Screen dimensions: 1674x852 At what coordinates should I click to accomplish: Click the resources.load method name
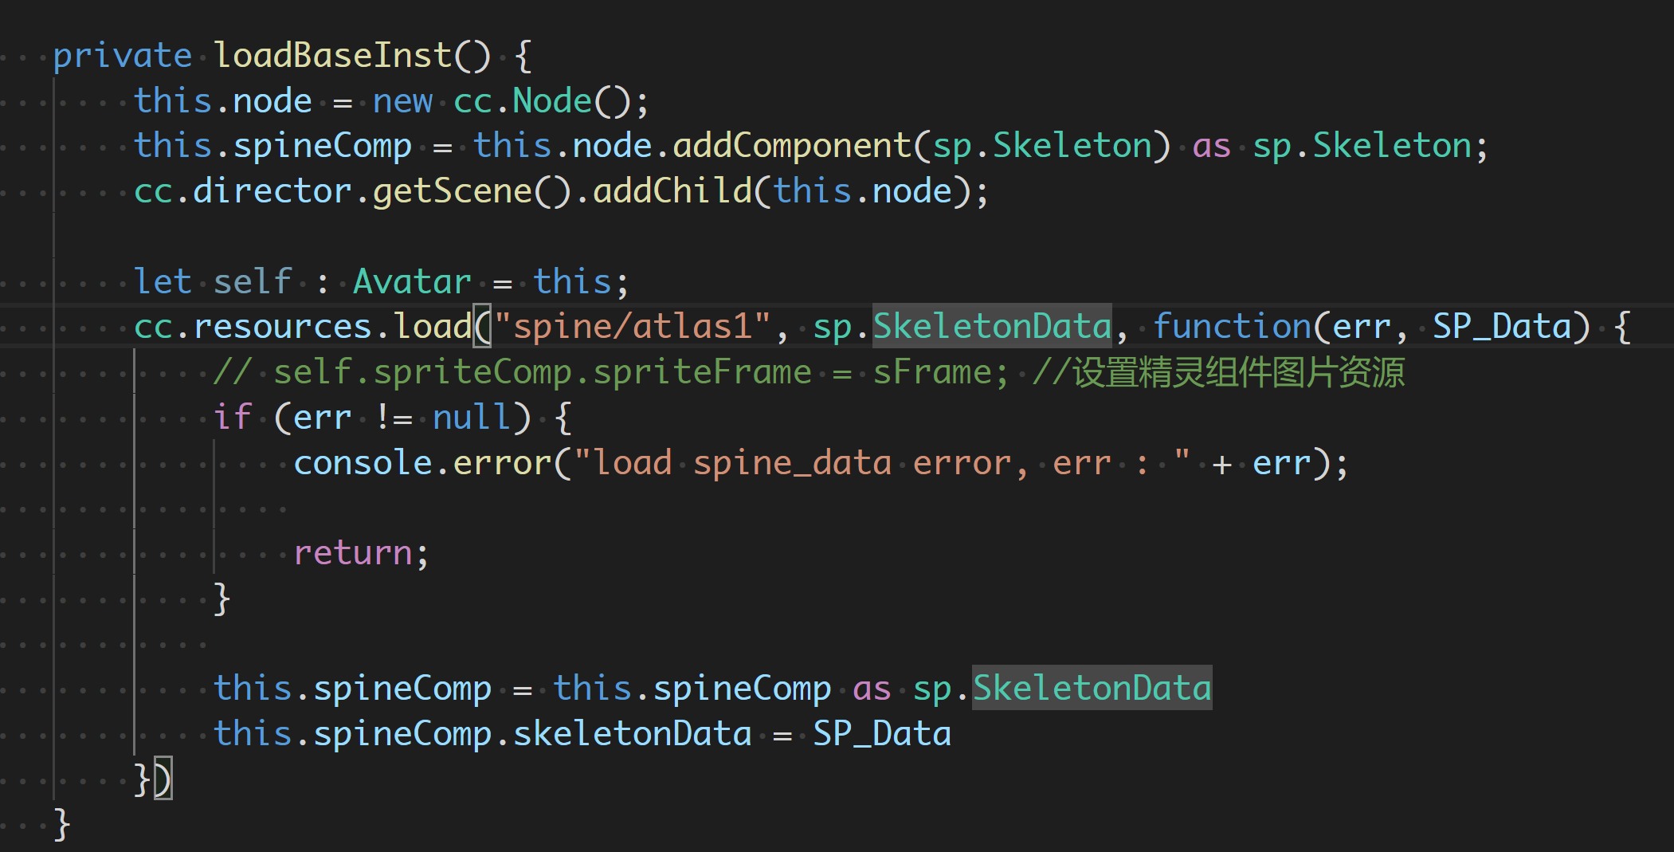click(433, 327)
